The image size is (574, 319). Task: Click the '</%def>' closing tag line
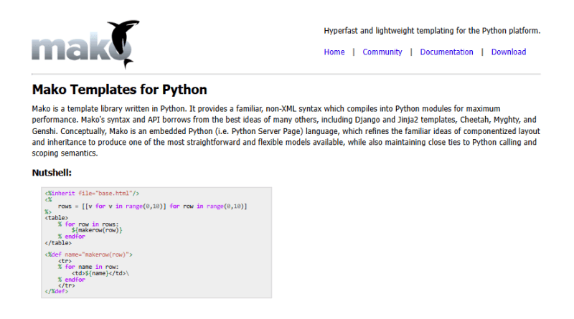click(x=57, y=291)
